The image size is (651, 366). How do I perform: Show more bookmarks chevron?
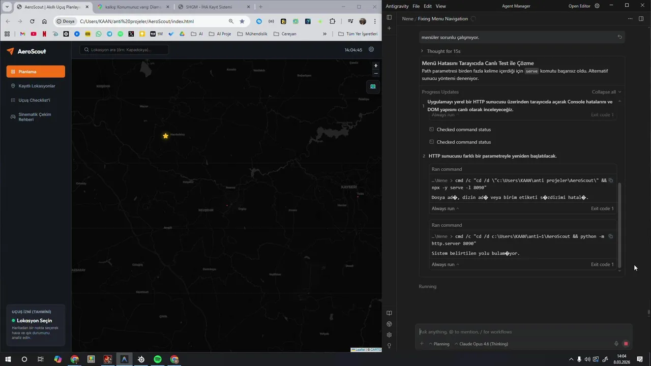(324, 34)
